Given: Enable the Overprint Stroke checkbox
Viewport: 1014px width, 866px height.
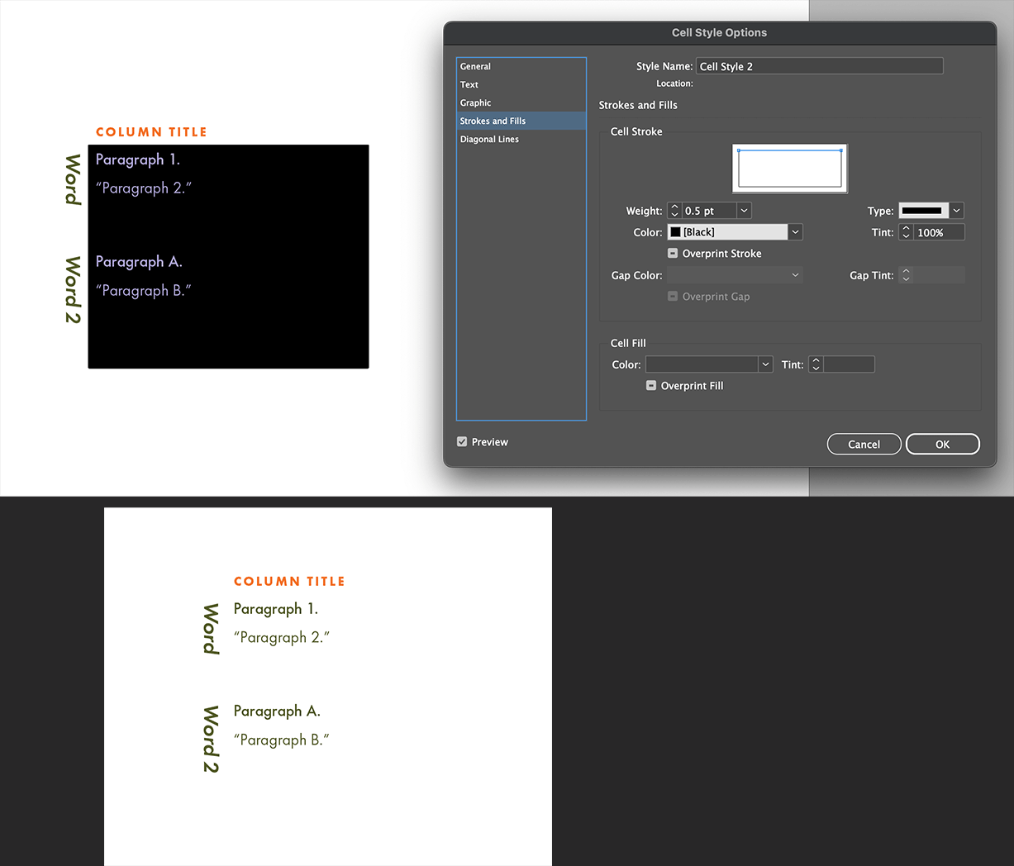Looking at the screenshot, I should [673, 254].
